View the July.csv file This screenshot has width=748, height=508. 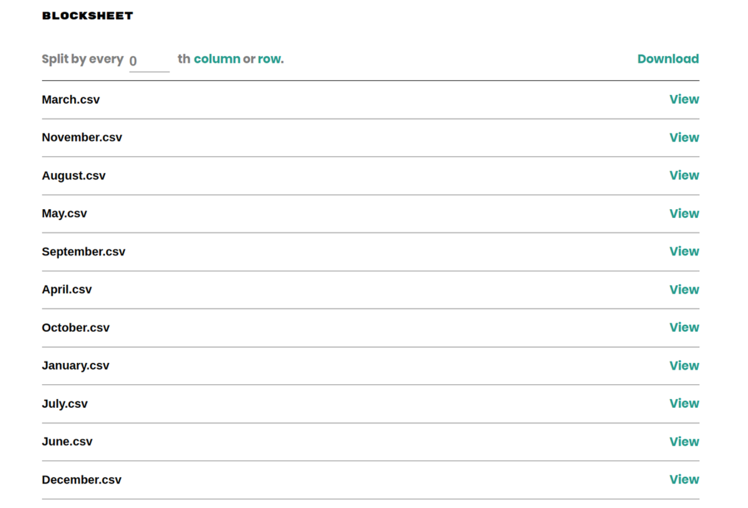(x=684, y=404)
